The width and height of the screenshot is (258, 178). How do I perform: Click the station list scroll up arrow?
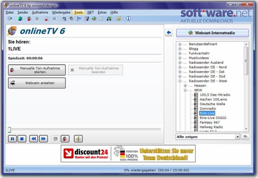[246, 44]
